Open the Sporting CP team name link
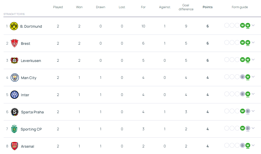Image resolution: width=261 pixels, height=154 pixels. coord(31,129)
